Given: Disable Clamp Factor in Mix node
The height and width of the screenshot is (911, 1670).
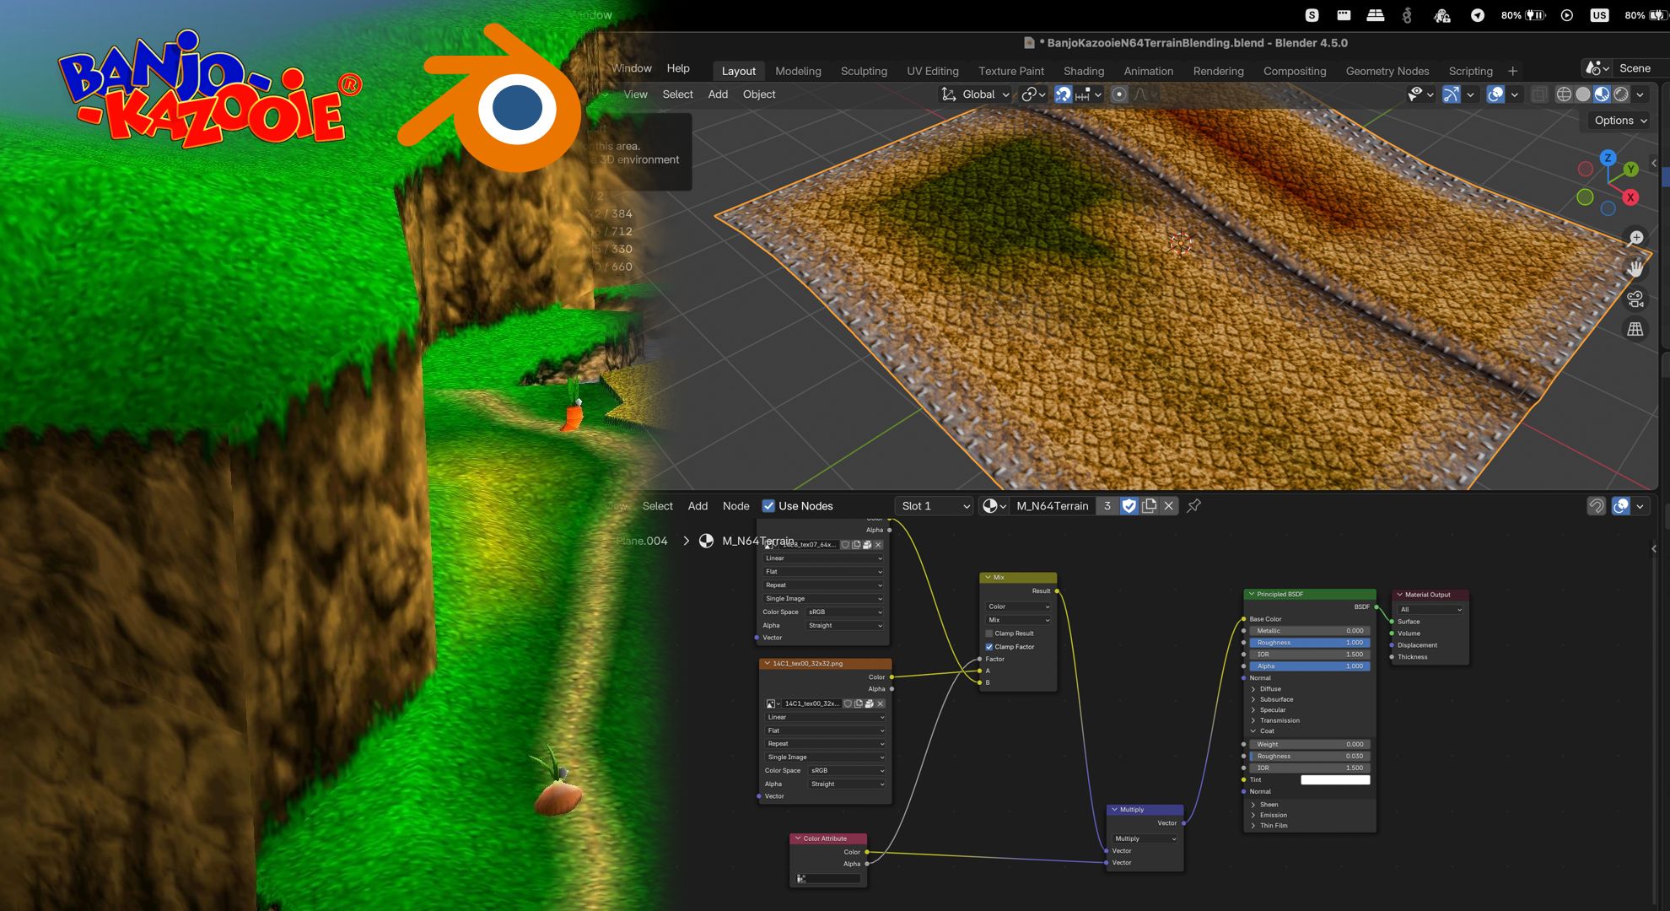Looking at the screenshot, I should click(989, 647).
